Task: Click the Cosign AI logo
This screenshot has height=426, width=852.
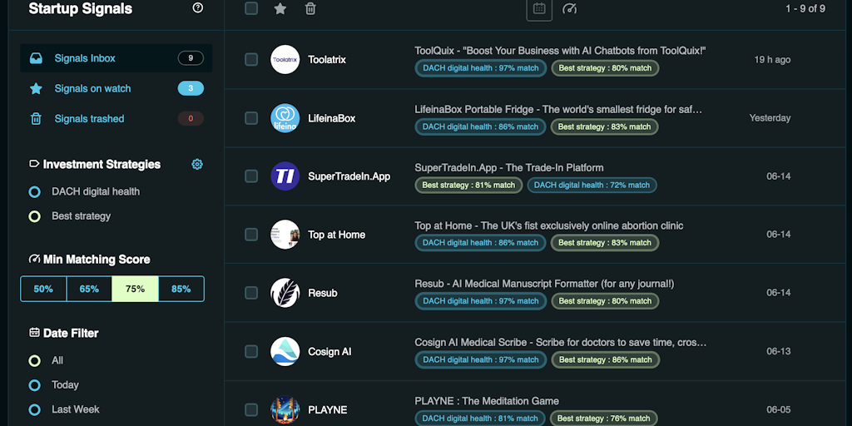Action: (x=285, y=351)
